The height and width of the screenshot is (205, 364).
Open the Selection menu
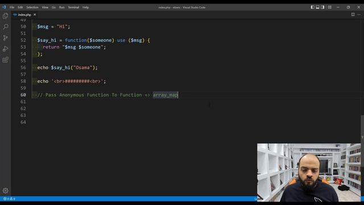tap(32, 7)
